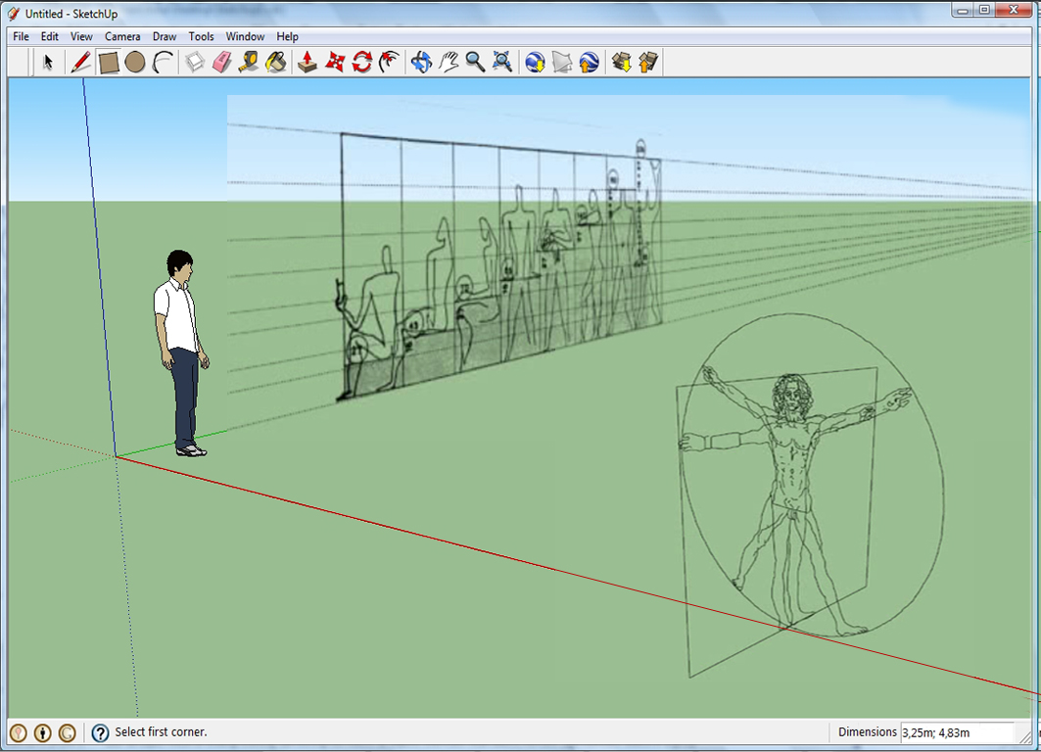Minimize the SketchUp window
Image resolution: width=1041 pixels, height=752 pixels.
point(962,10)
